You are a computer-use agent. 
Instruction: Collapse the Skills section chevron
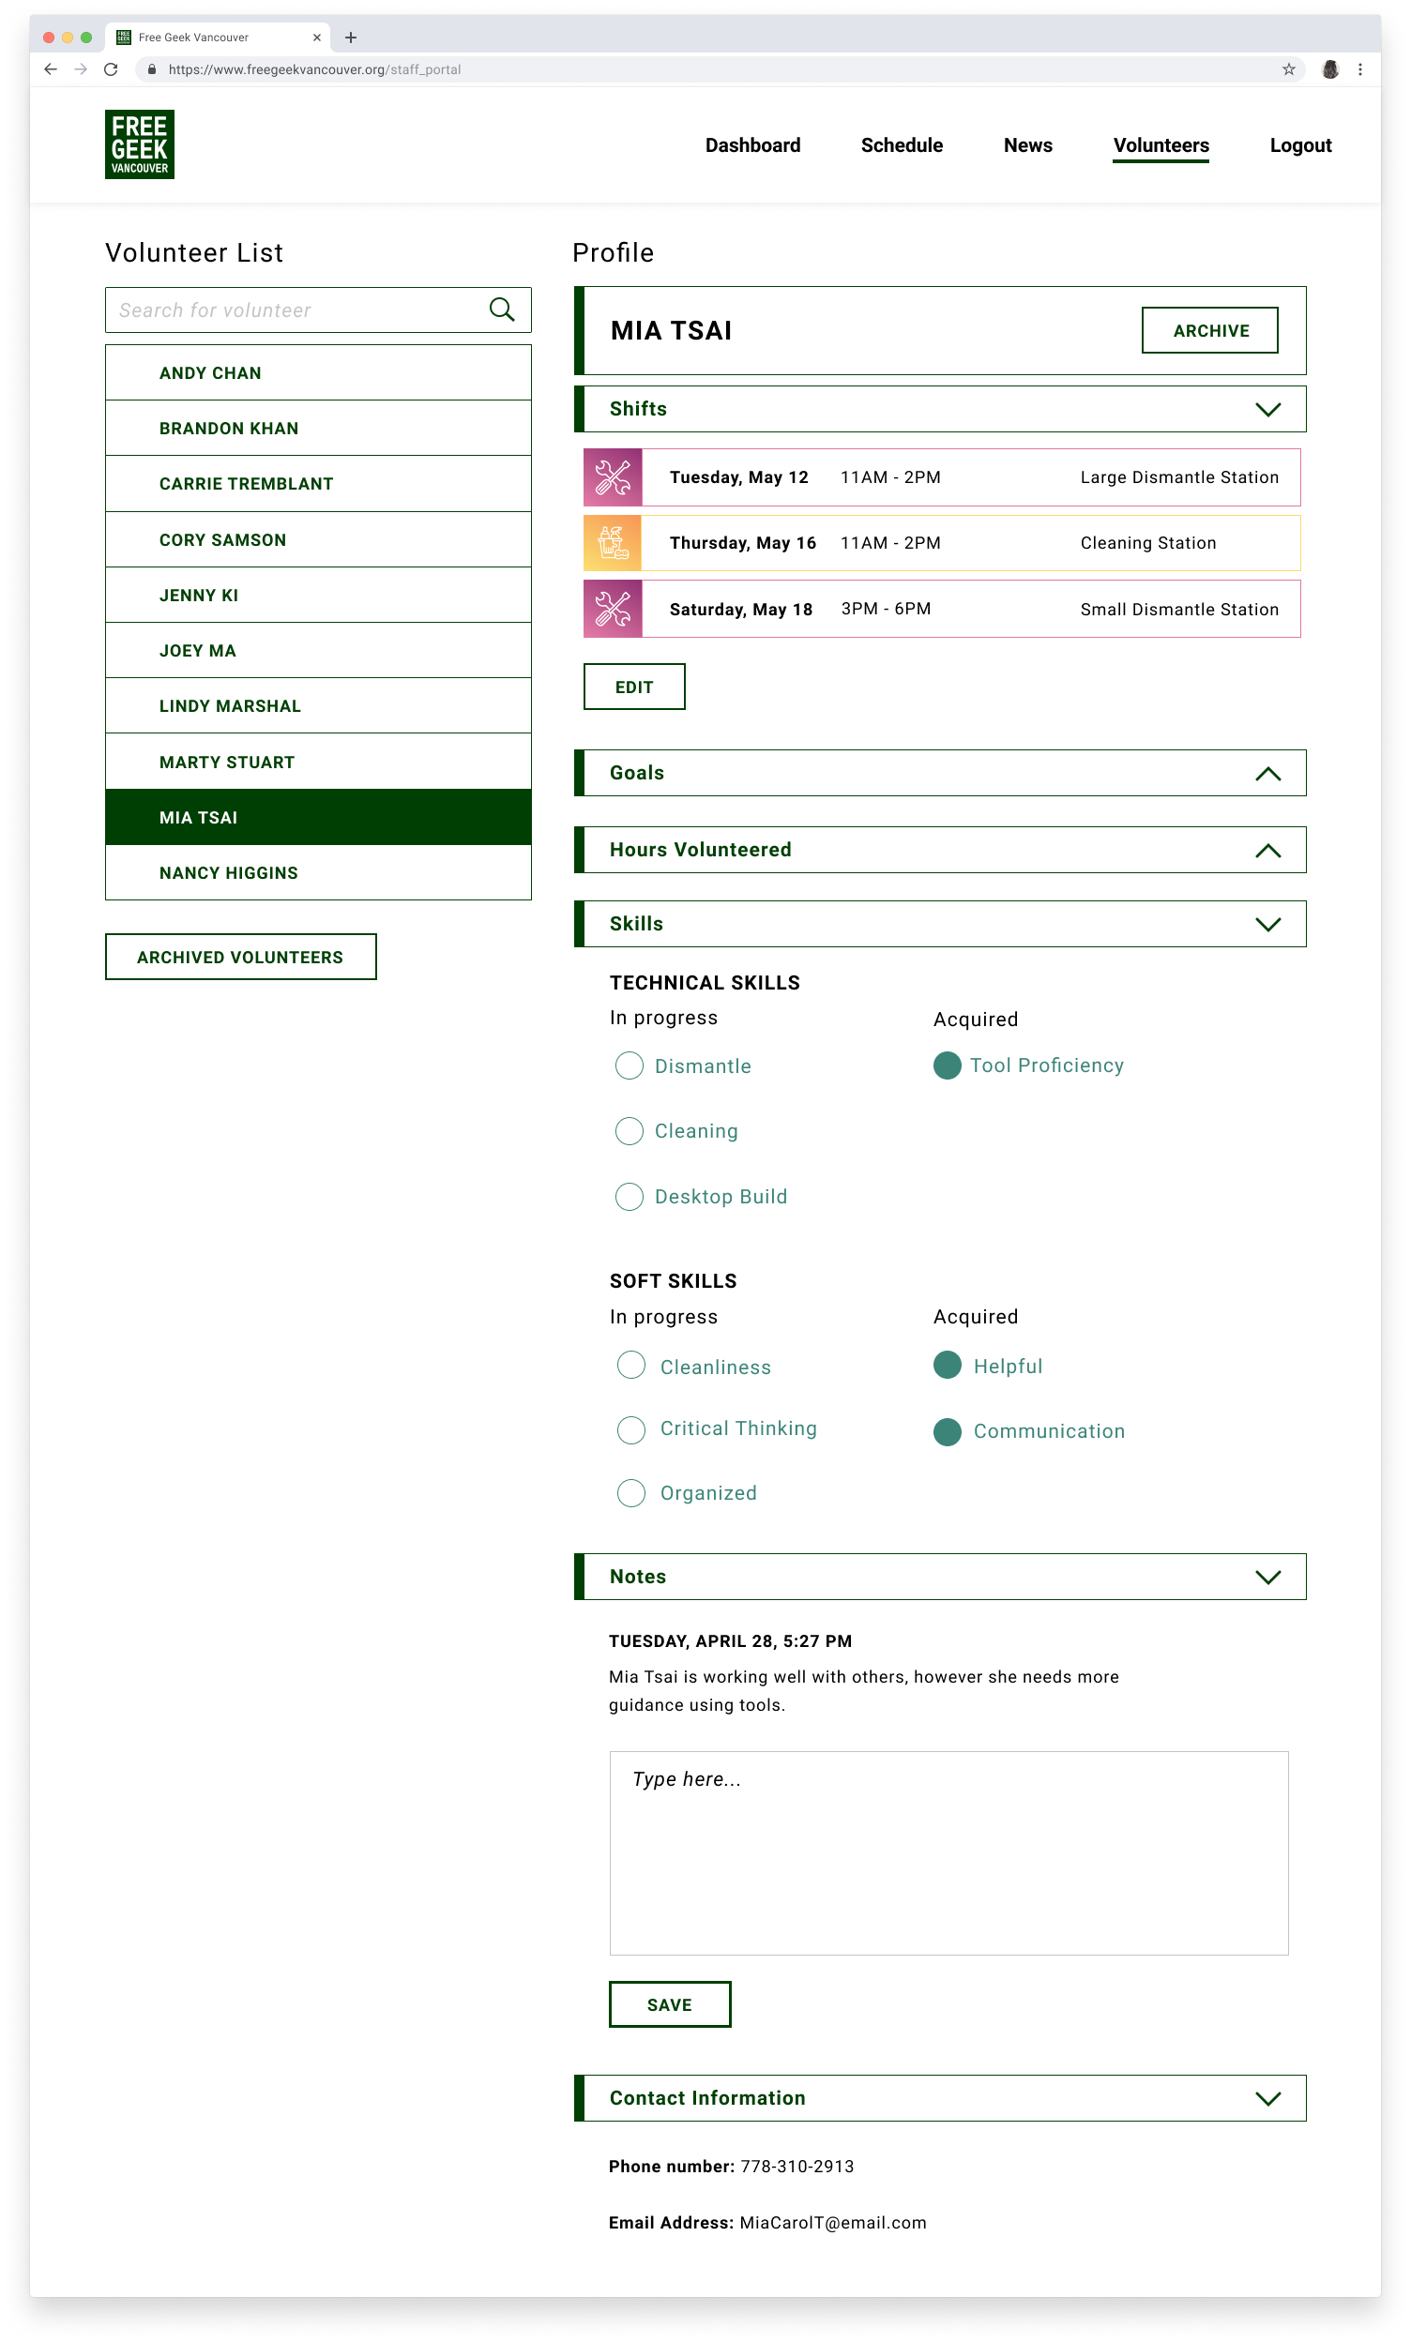point(1268,925)
